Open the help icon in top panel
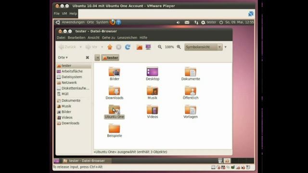Viewport: 308px width, 173px height. [118, 22]
